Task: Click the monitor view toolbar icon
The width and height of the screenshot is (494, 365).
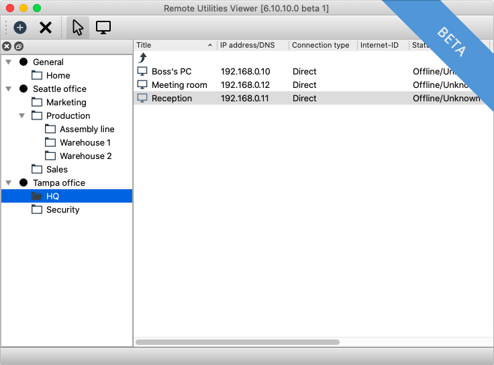Action: 103,28
